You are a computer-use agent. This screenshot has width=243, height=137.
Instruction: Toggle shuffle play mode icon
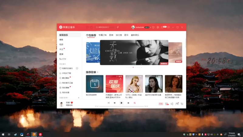click(109, 103)
